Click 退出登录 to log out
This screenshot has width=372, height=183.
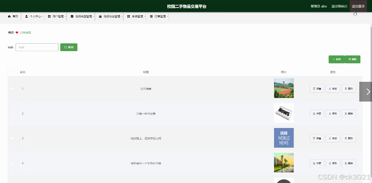[358, 6]
